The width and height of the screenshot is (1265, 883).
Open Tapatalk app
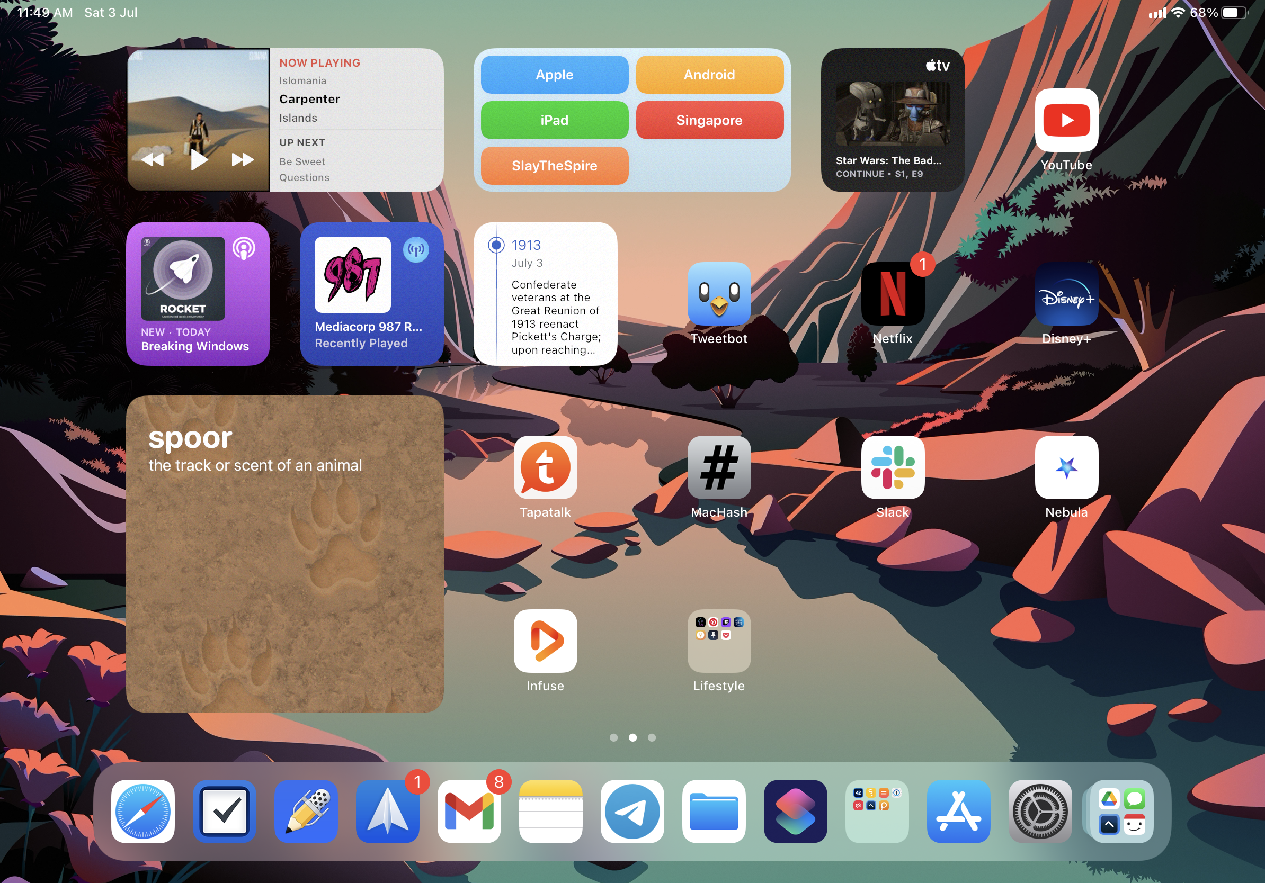(545, 467)
